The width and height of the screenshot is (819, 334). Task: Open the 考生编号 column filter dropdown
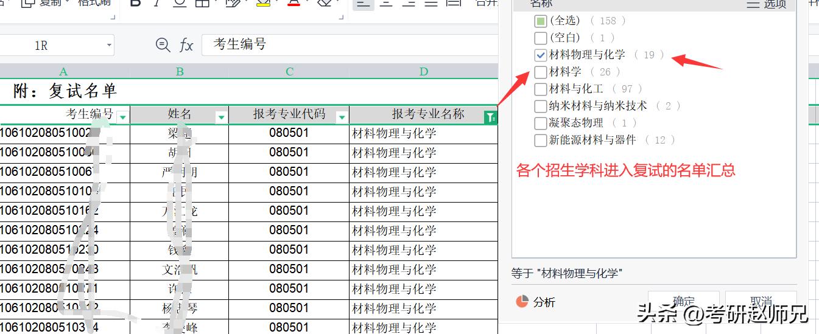pos(123,117)
